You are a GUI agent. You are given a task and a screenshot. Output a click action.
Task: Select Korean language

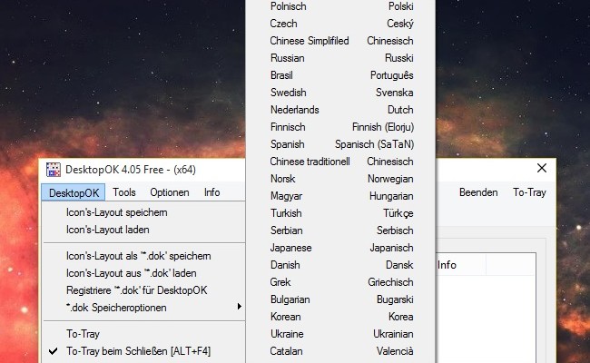341,317
